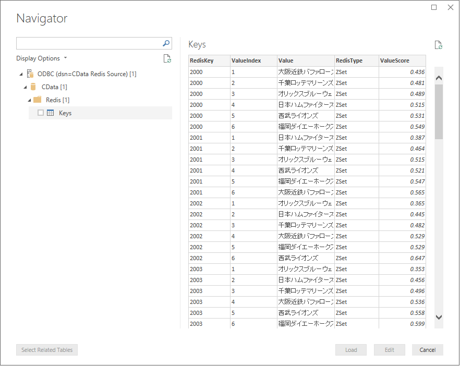The image size is (460, 366).
Task: Click the cell with score 0.445
Action: [x=402, y=214]
